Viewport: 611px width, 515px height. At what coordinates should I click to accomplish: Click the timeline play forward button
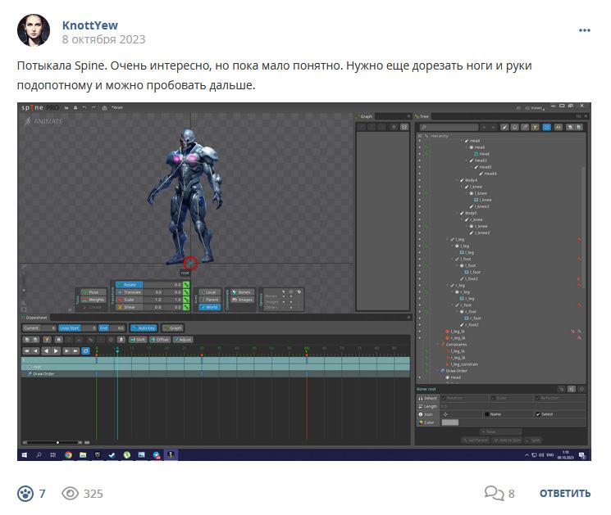point(56,351)
